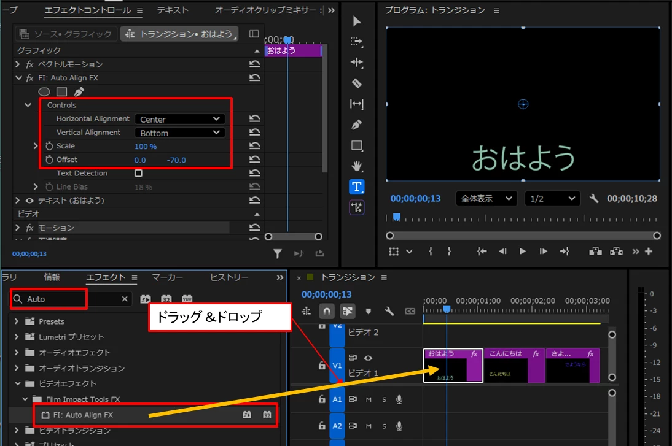Click Extract button in program monitor
Viewport: 672px width, 446px height.
[616, 252]
